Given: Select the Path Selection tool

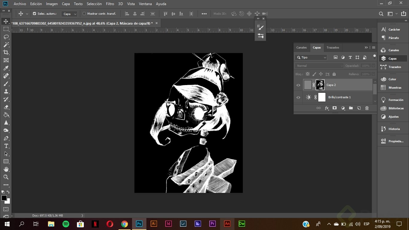Looking at the screenshot, I should tap(6, 154).
